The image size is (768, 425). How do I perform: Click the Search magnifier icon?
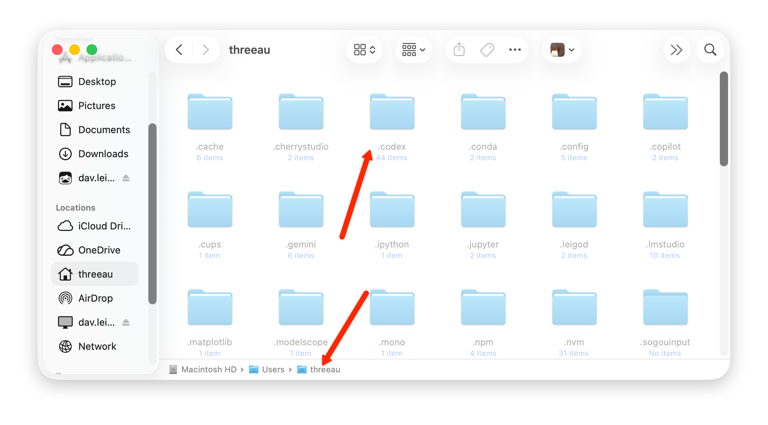coord(710,50)
